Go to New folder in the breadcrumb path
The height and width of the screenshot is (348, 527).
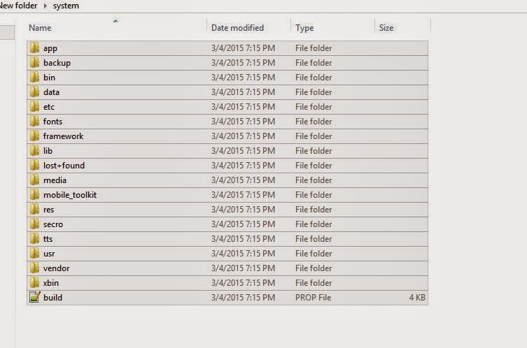[x=18, y=6]
